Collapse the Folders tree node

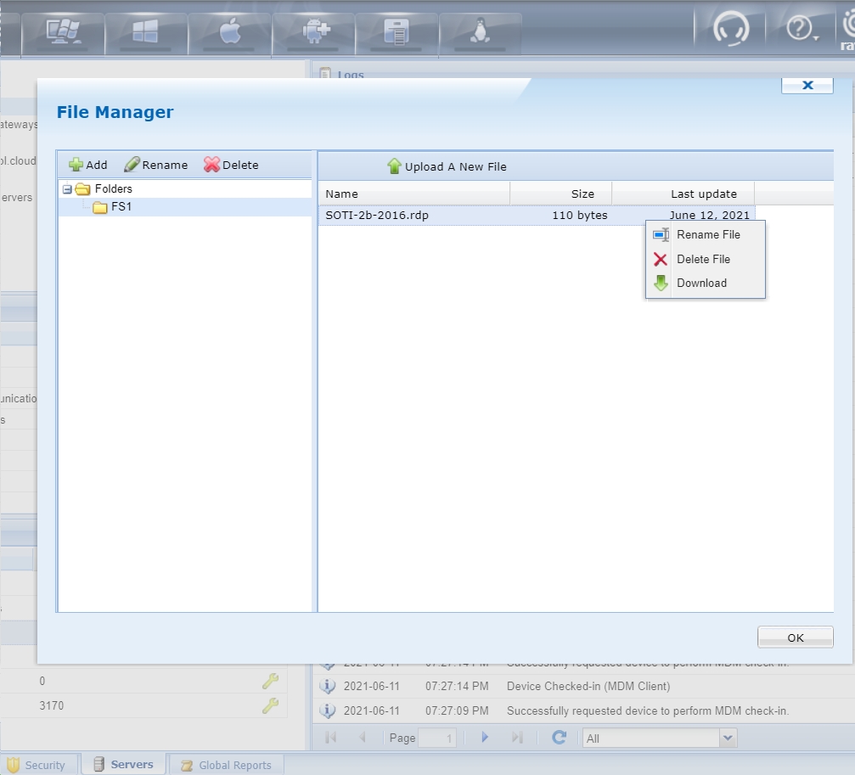67,189
